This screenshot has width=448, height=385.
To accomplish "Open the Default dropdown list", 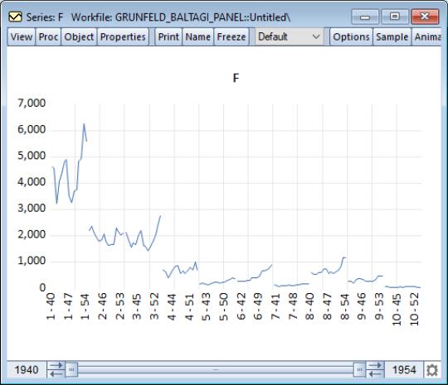I will (289, 36).
